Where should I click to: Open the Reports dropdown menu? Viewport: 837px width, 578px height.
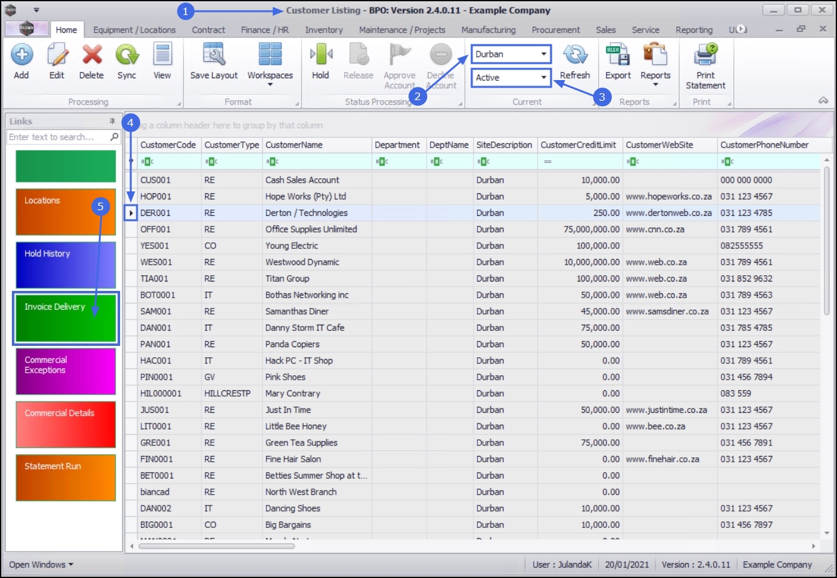tap(655, 84)
